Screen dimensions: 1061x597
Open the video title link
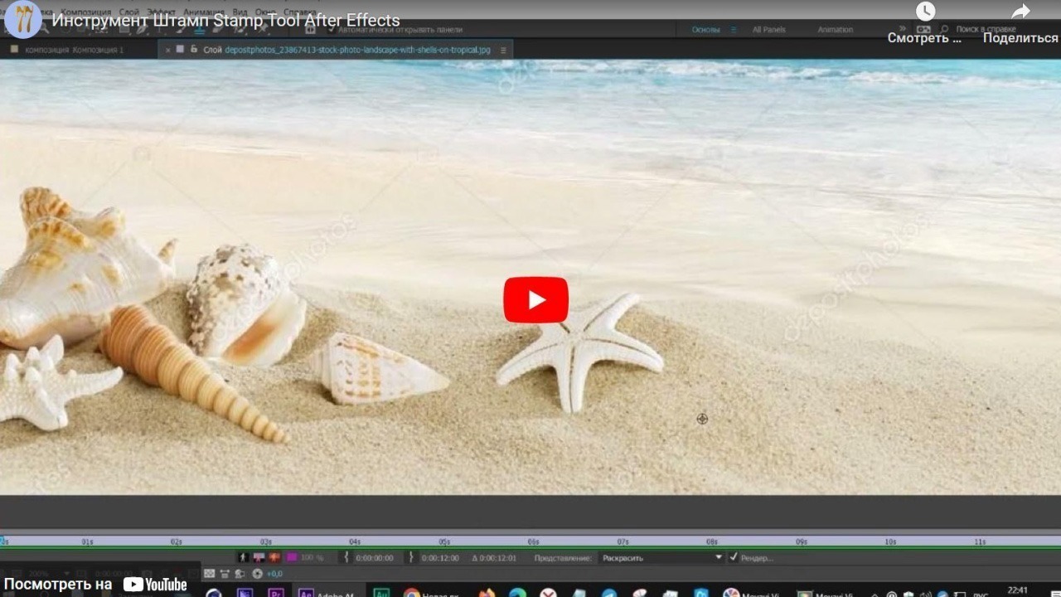pos(225,21)
